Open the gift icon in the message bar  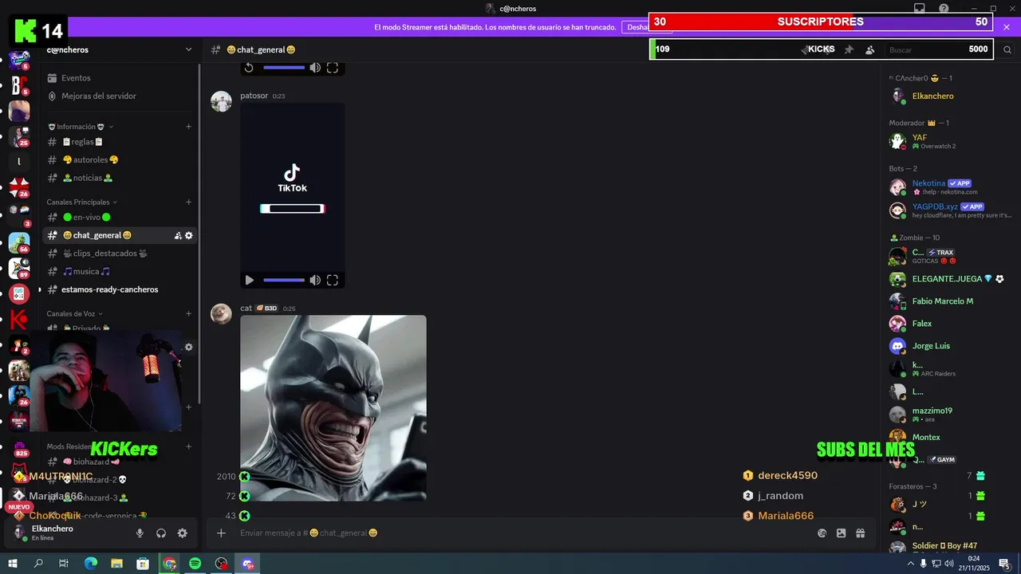point(860,533)
